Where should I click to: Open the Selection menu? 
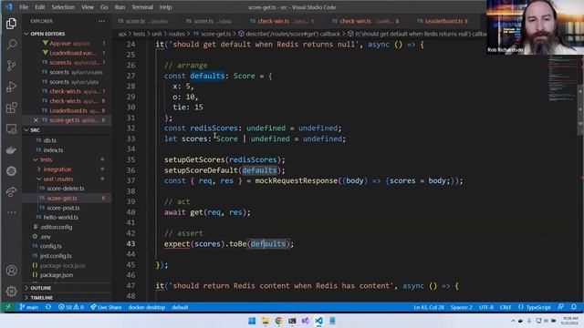click(63, 7)
